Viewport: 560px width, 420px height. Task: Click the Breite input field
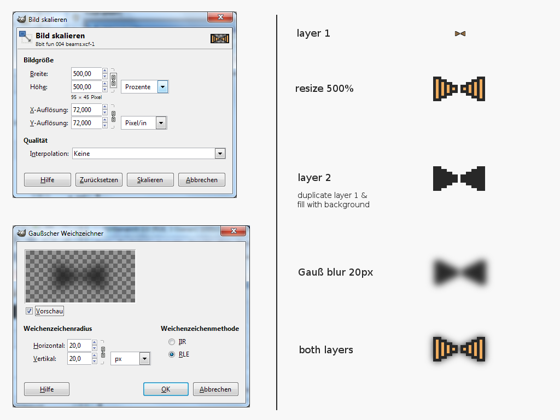[86, 74]
